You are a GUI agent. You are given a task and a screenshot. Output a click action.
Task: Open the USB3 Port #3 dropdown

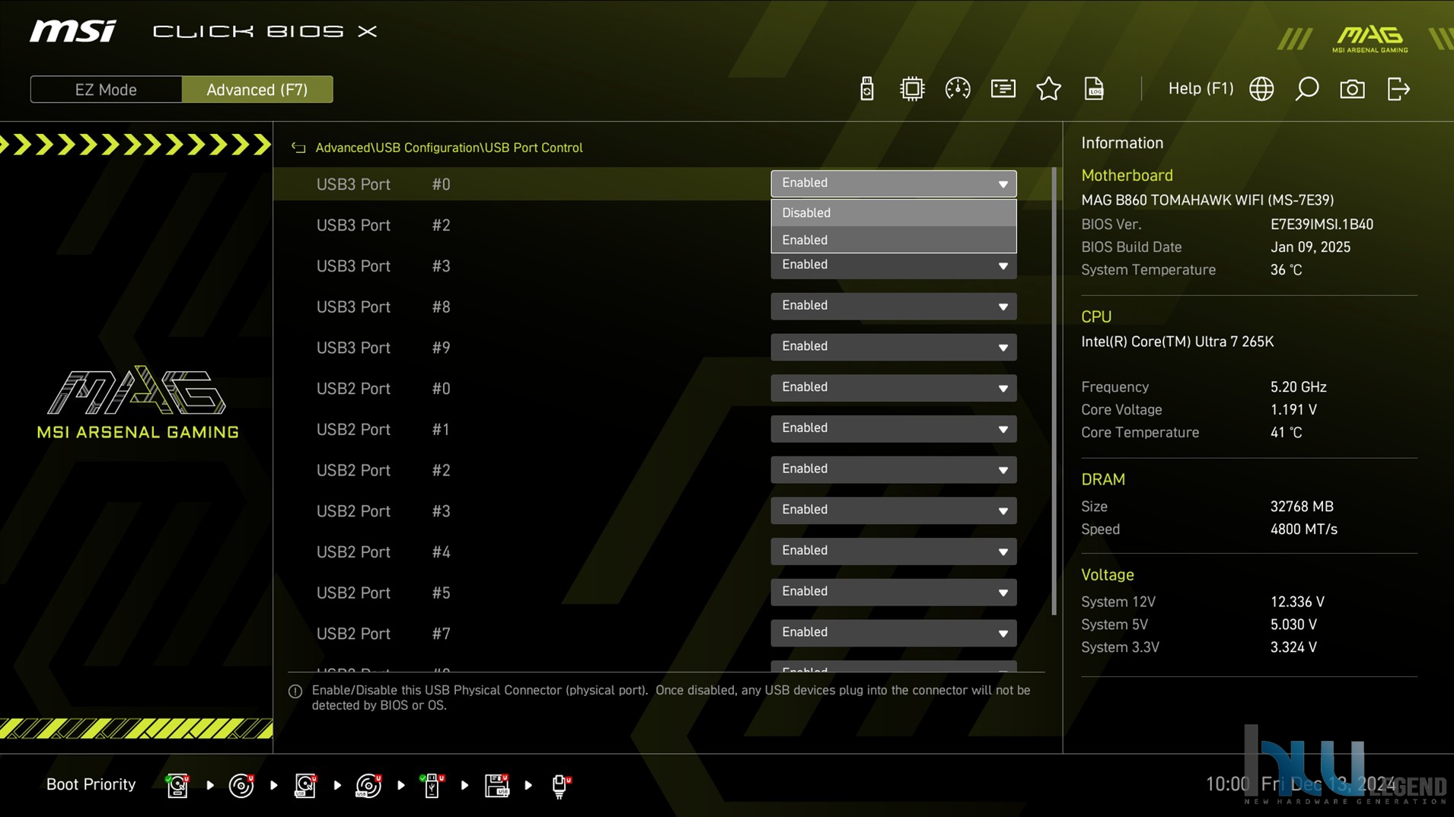[x=894, y=266]
